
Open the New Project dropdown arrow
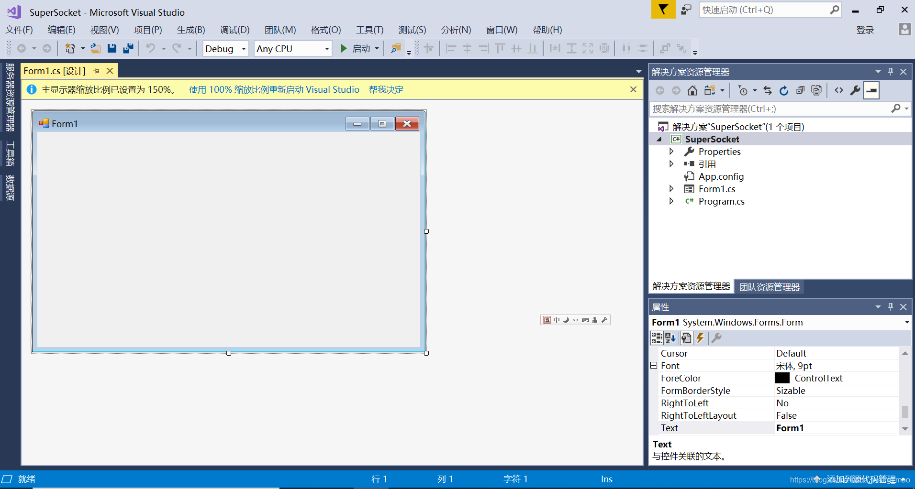82,48
